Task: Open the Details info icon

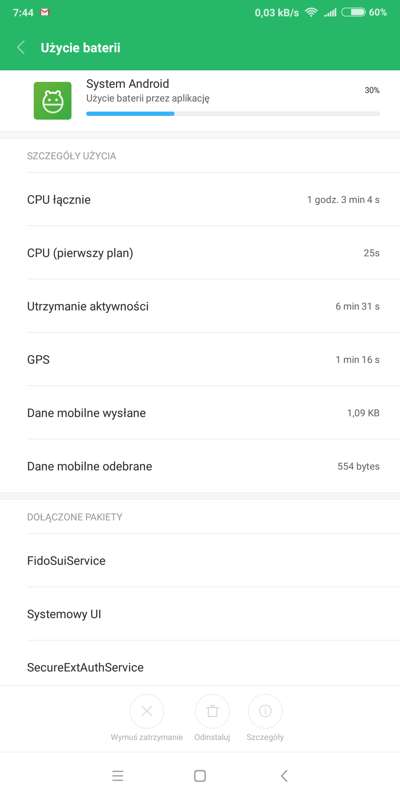Action: point(265,711)
